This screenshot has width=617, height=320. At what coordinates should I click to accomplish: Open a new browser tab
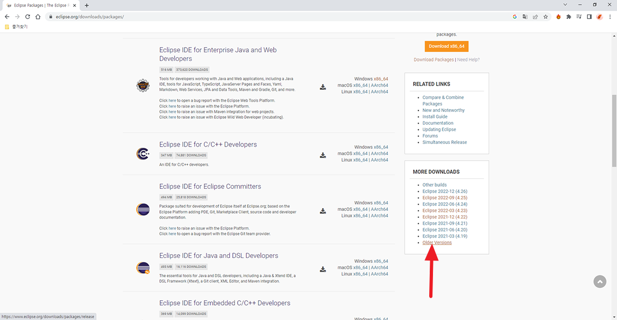[x=86, y=5]
